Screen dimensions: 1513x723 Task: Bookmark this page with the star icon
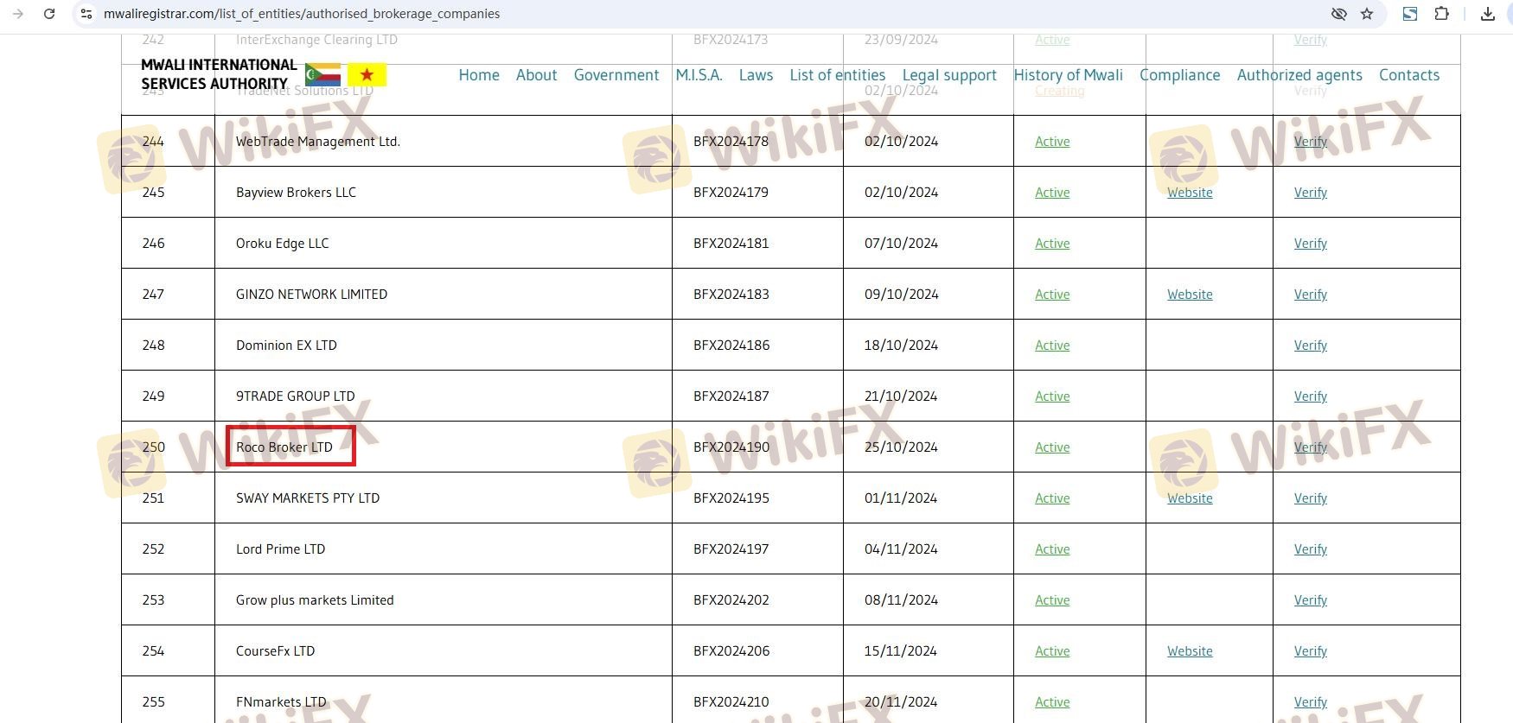1367,14
